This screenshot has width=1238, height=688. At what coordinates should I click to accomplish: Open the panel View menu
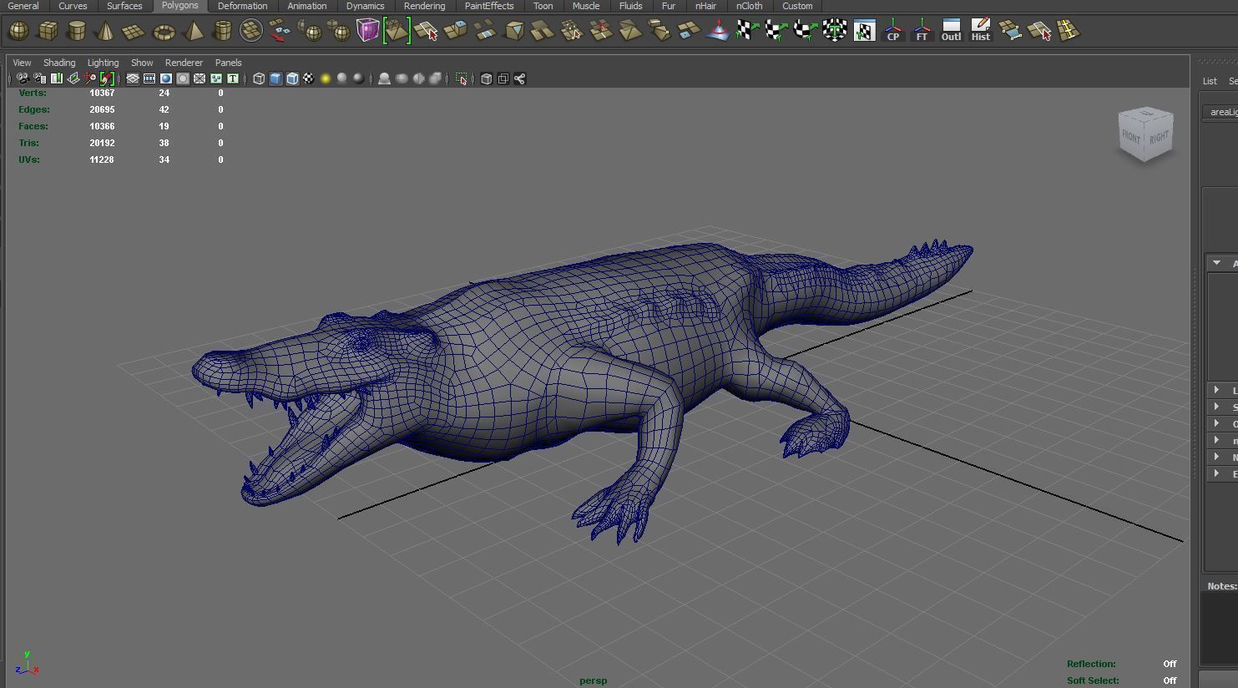click(x=22, y=63)
